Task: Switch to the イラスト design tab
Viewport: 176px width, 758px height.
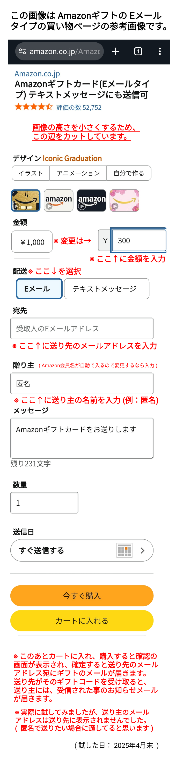Action: (x=31, y=173)
